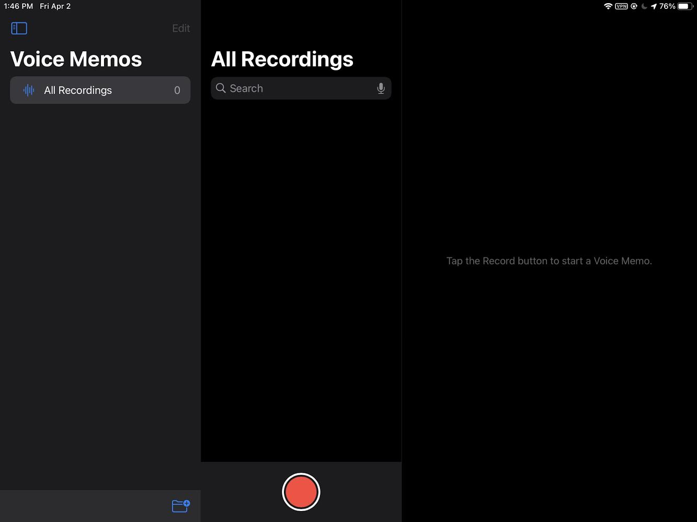
Task: Click the magnifying glass search icon
Action: 221,88
